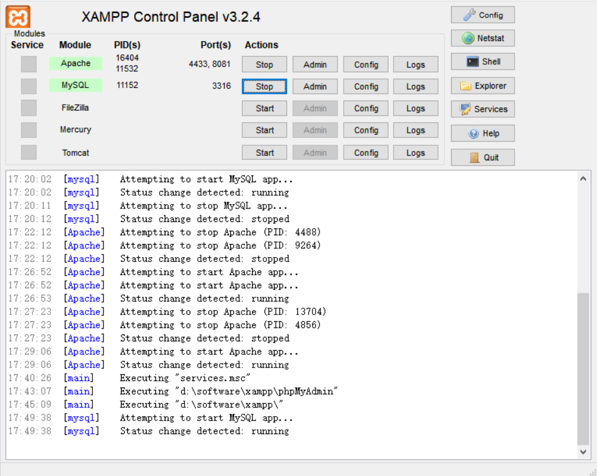
Task: View Mercury Logs
Action: [x=415, y=130]
